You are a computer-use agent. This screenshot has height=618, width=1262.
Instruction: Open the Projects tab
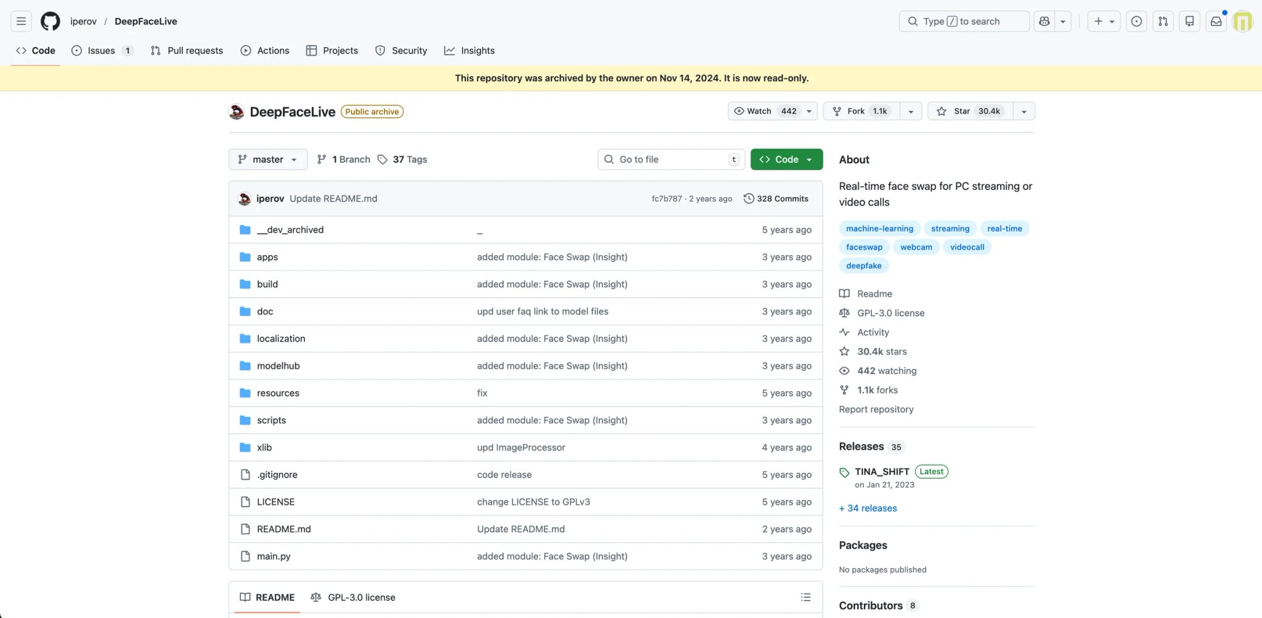click(332, 51)
